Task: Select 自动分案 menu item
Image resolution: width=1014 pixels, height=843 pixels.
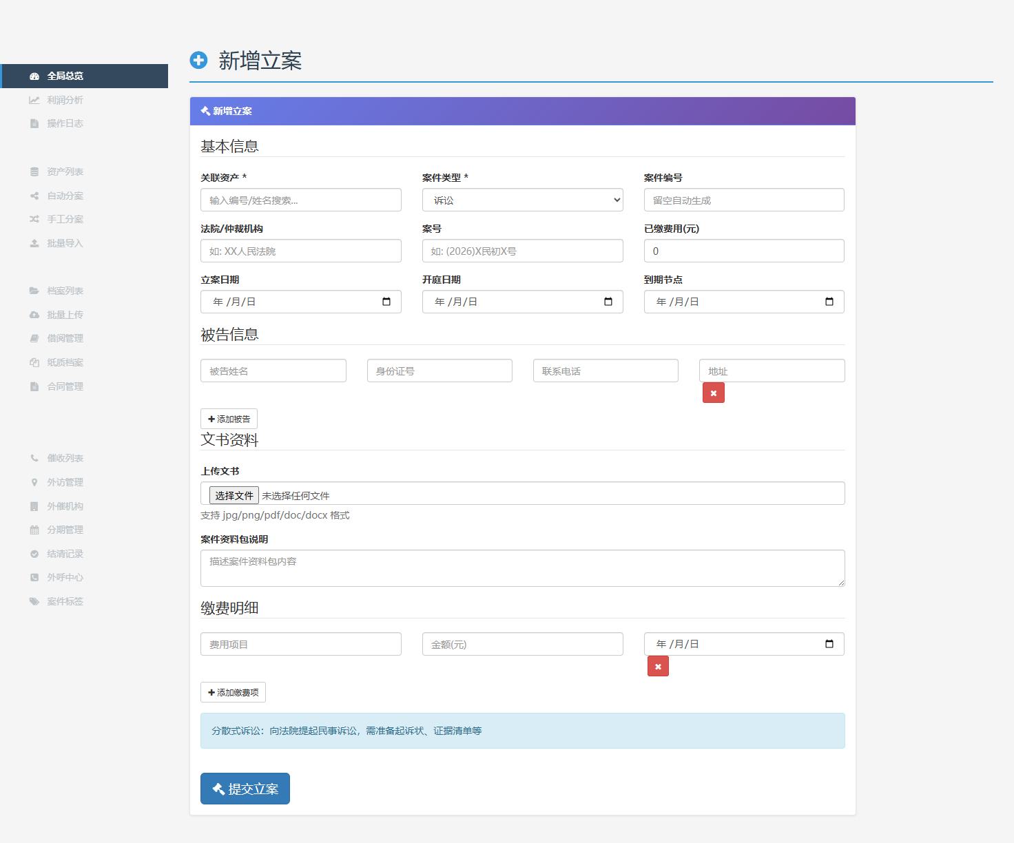Action: [85, 196]
